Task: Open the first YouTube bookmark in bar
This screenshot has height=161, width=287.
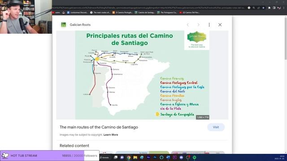Action: point(56,13)
